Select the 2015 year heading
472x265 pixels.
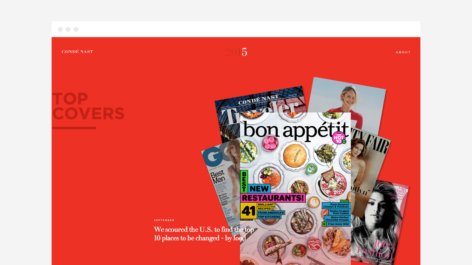[x=236, y=52]
